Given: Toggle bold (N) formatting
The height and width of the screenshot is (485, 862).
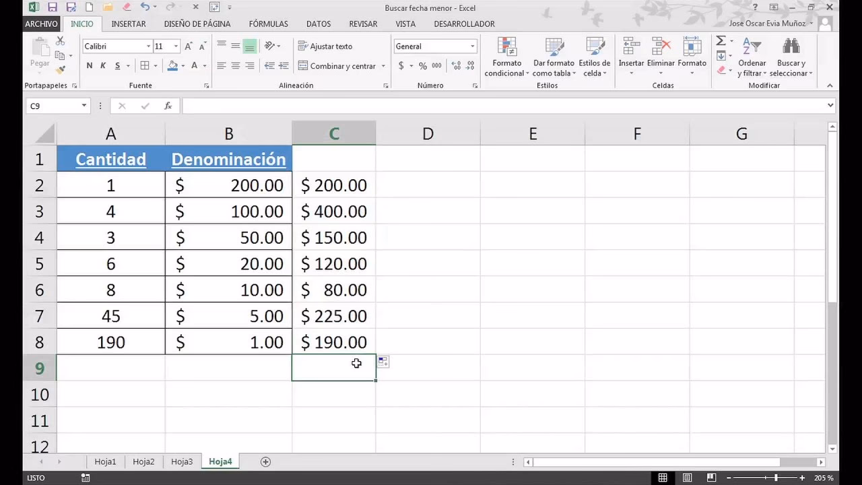Looking at the screenshot, I should (90, 66).
